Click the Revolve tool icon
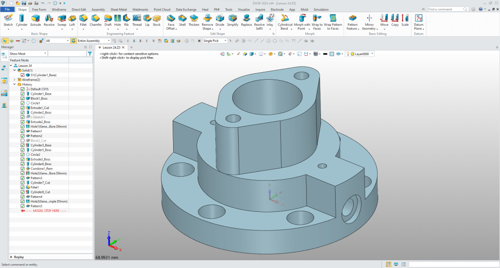The height and width of the screenshot is (268, 500). pyautogui.click(x=49, y=20)
